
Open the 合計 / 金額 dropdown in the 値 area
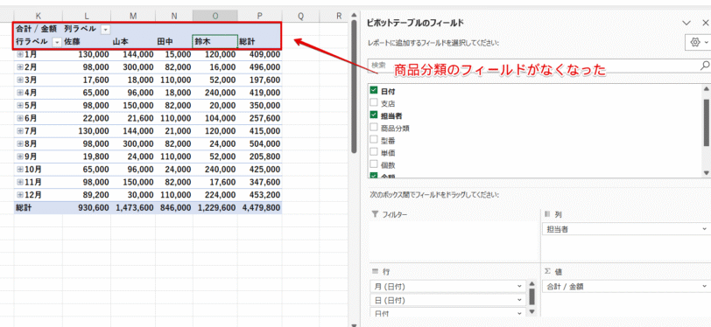[x=705, y=286]
